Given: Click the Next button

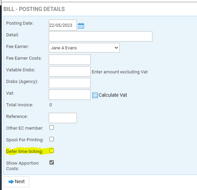Looking at the screenshot, I should (x=16, y=182).
